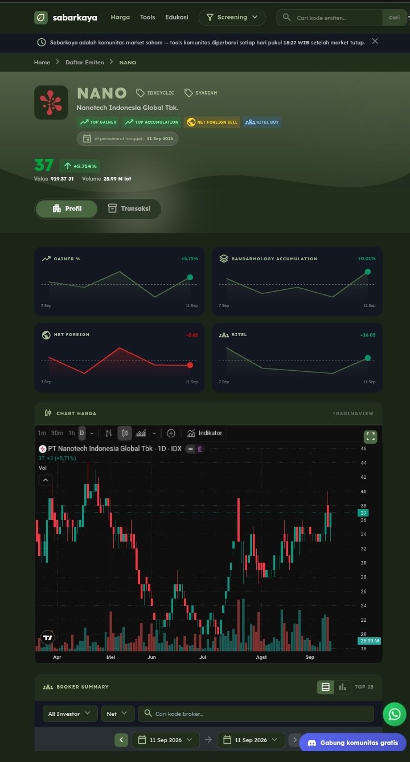Viewport: 410px width, 762px height.
Task: Dismiss the Sabarkaya announcement banner
Action: [x=375, y=41]
